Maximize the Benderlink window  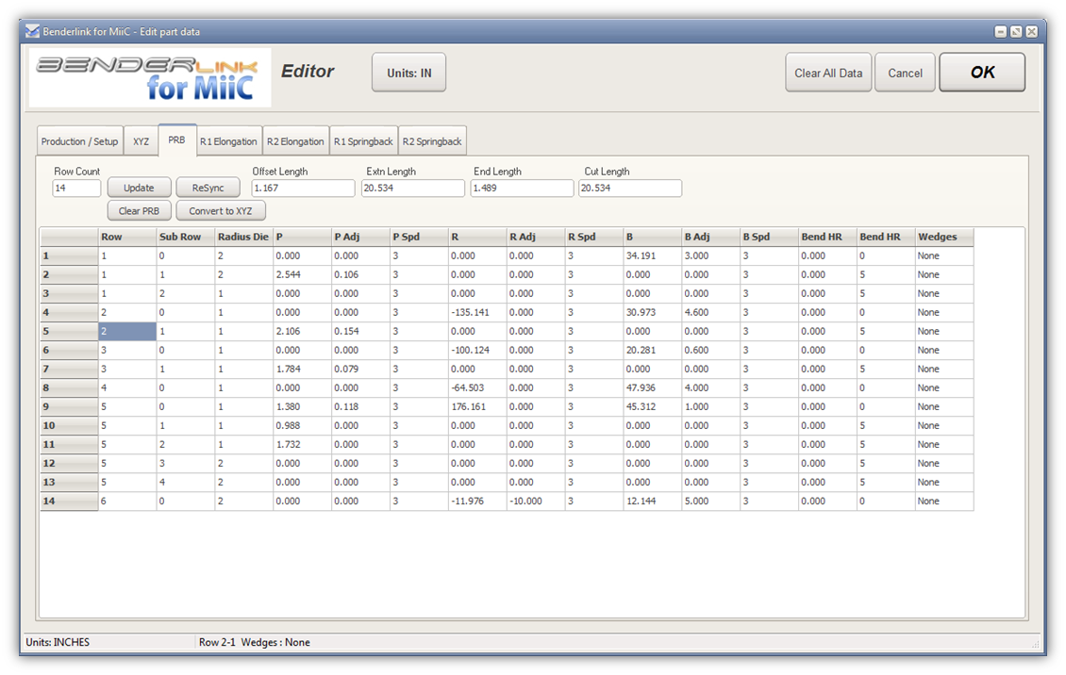tap(1016, 32)
